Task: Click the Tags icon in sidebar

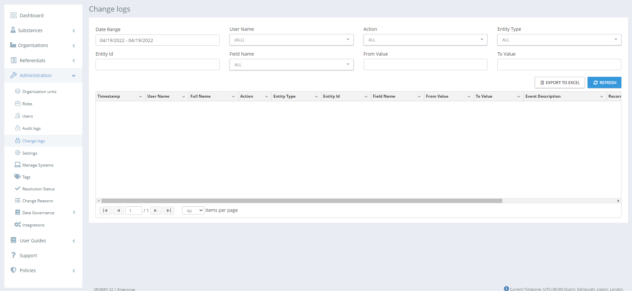Action: pos(18,177)
